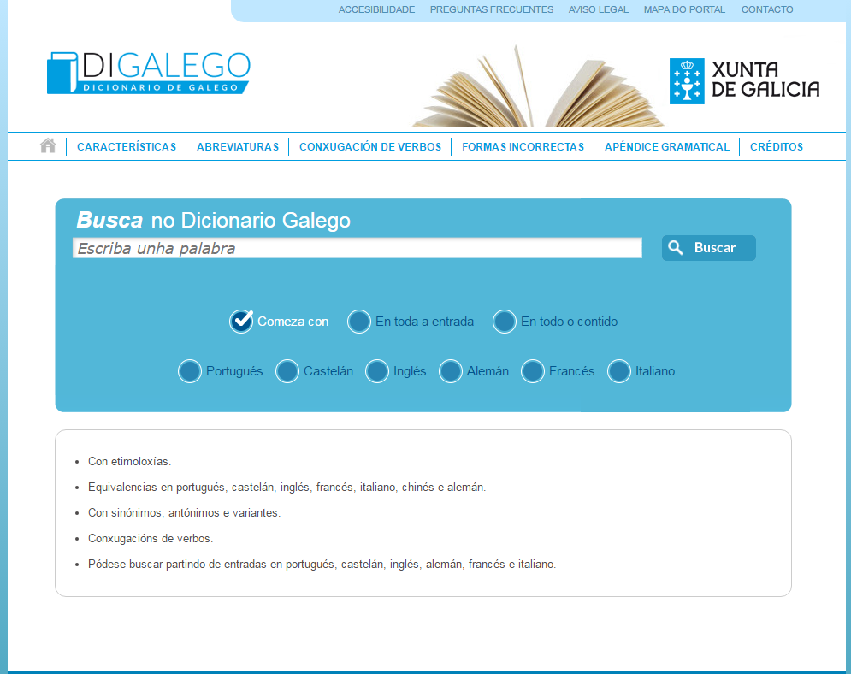This screenshot has height=674, width=851.
Task: Choose Francés as search language
Action: (533, 371)
